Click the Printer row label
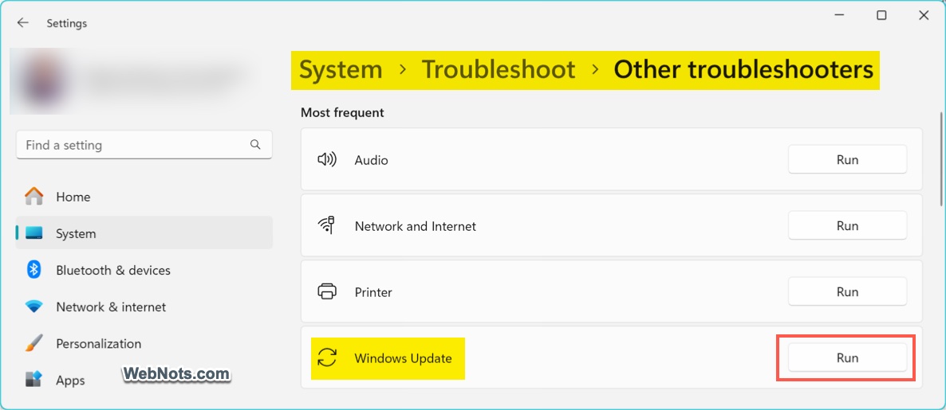The height and width of the screenshot is (410, 946). click(x=373, y=292)
